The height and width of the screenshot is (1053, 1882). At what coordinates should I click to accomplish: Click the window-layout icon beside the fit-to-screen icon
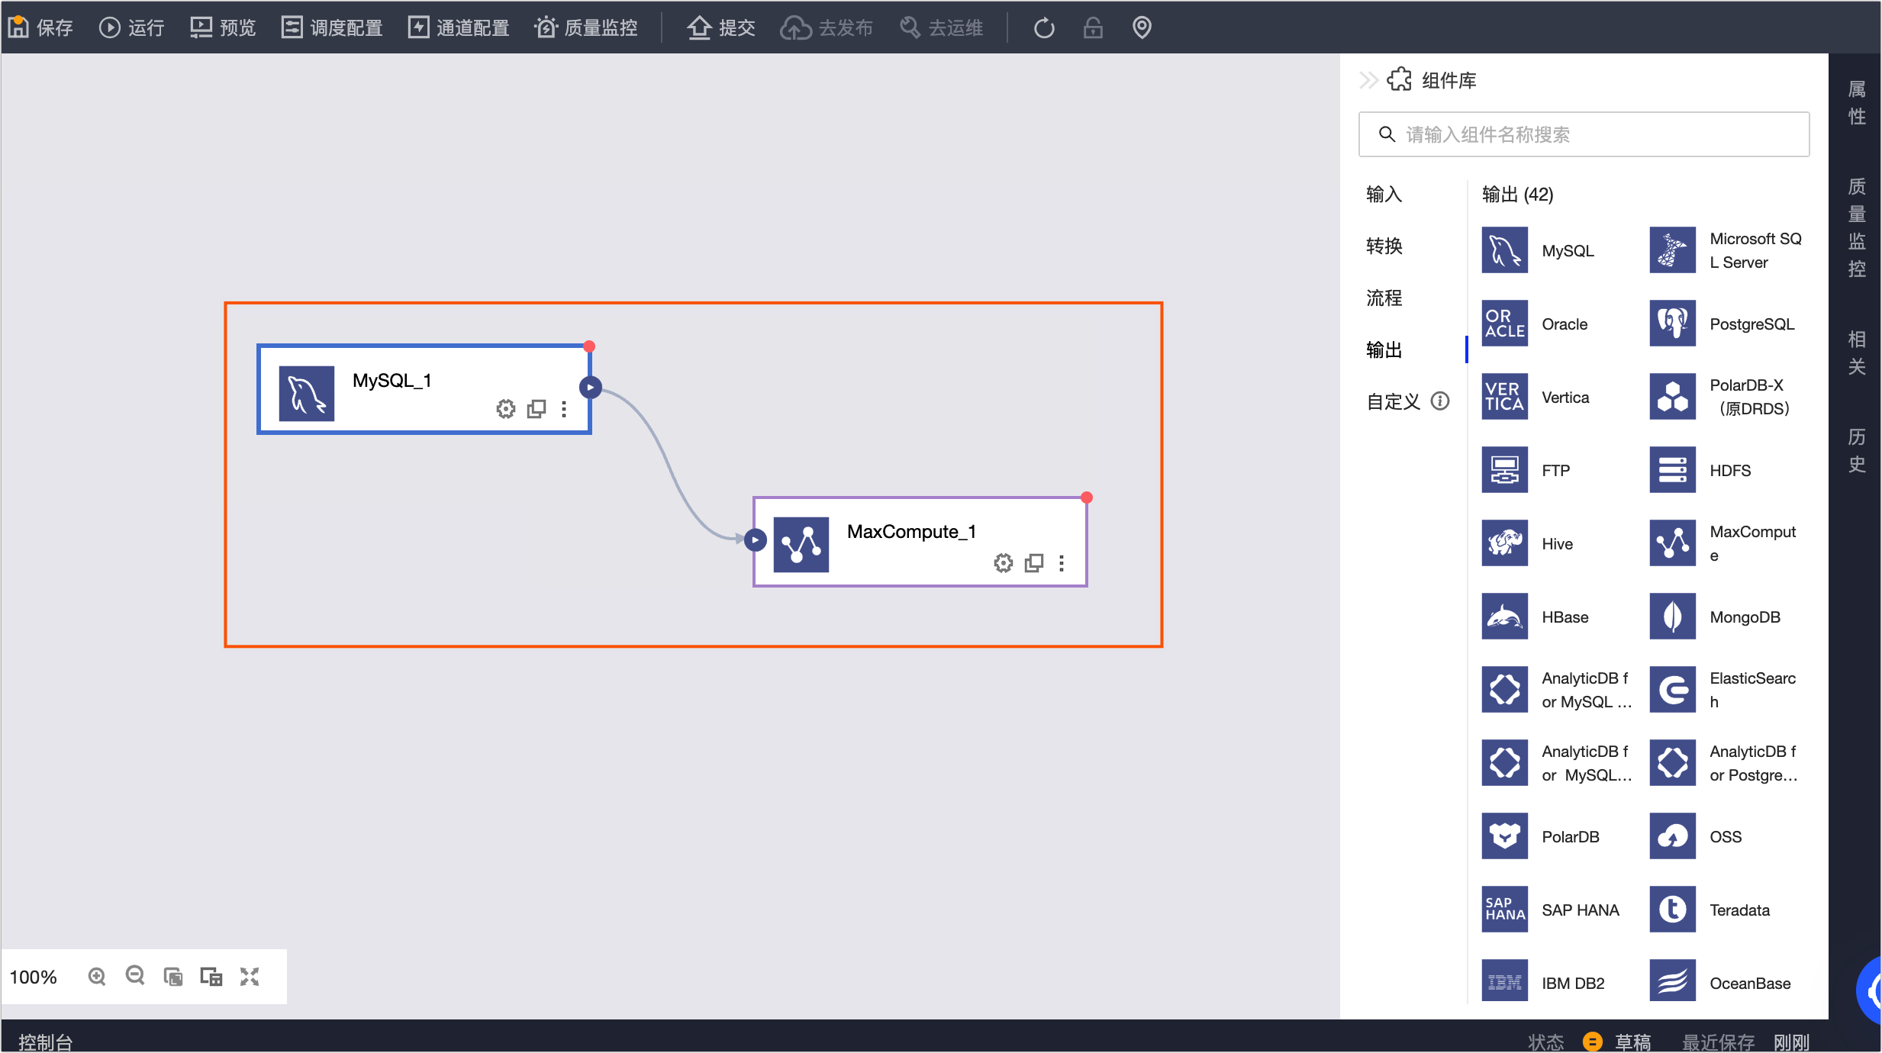pos(211,977)
